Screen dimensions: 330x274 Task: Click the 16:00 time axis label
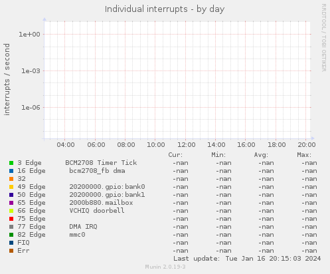coord(246,145)
